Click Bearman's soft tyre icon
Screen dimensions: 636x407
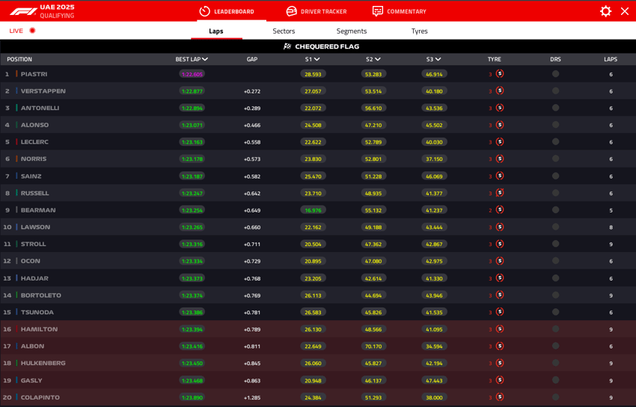tap(500, 210)
